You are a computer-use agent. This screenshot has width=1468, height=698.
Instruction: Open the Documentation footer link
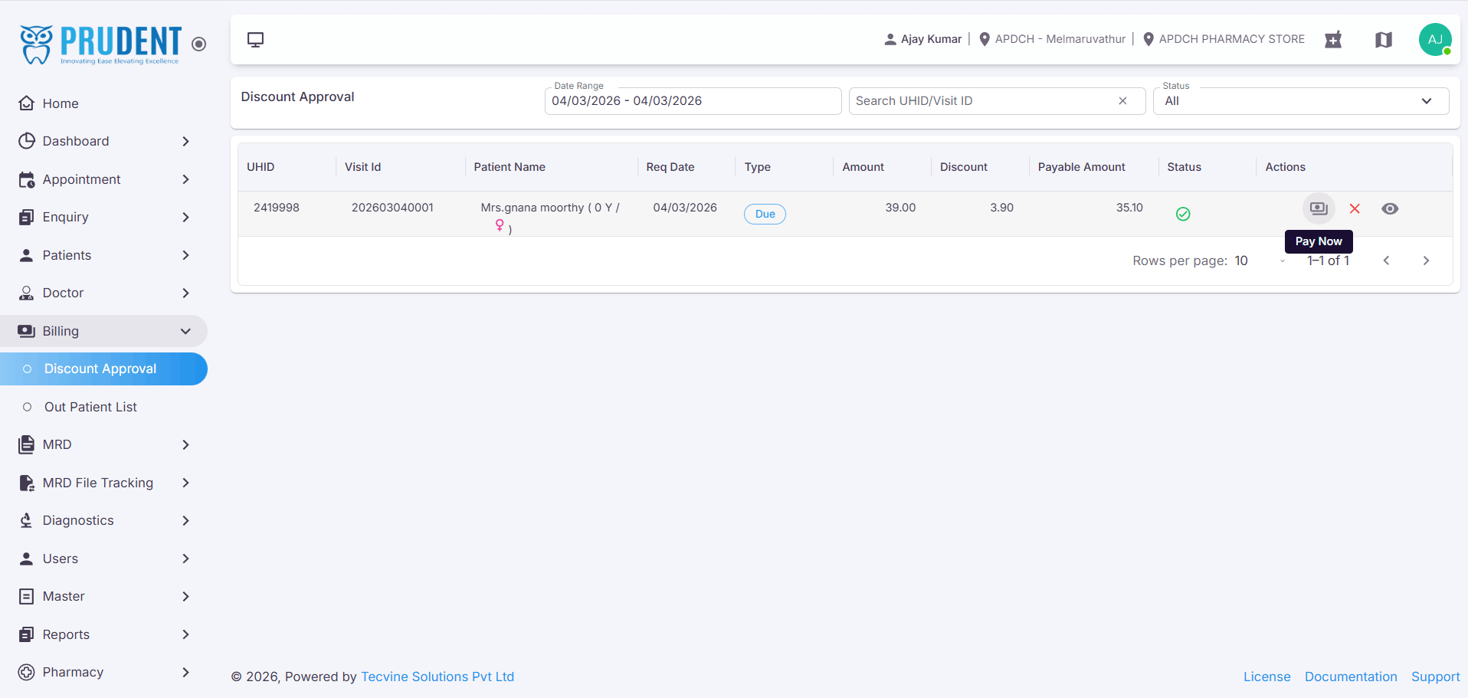tap(1351, 677)
